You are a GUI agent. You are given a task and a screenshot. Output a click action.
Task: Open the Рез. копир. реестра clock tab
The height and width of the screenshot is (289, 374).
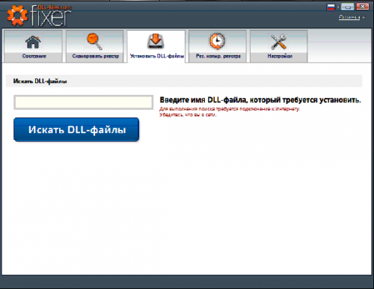pos(218,46)
